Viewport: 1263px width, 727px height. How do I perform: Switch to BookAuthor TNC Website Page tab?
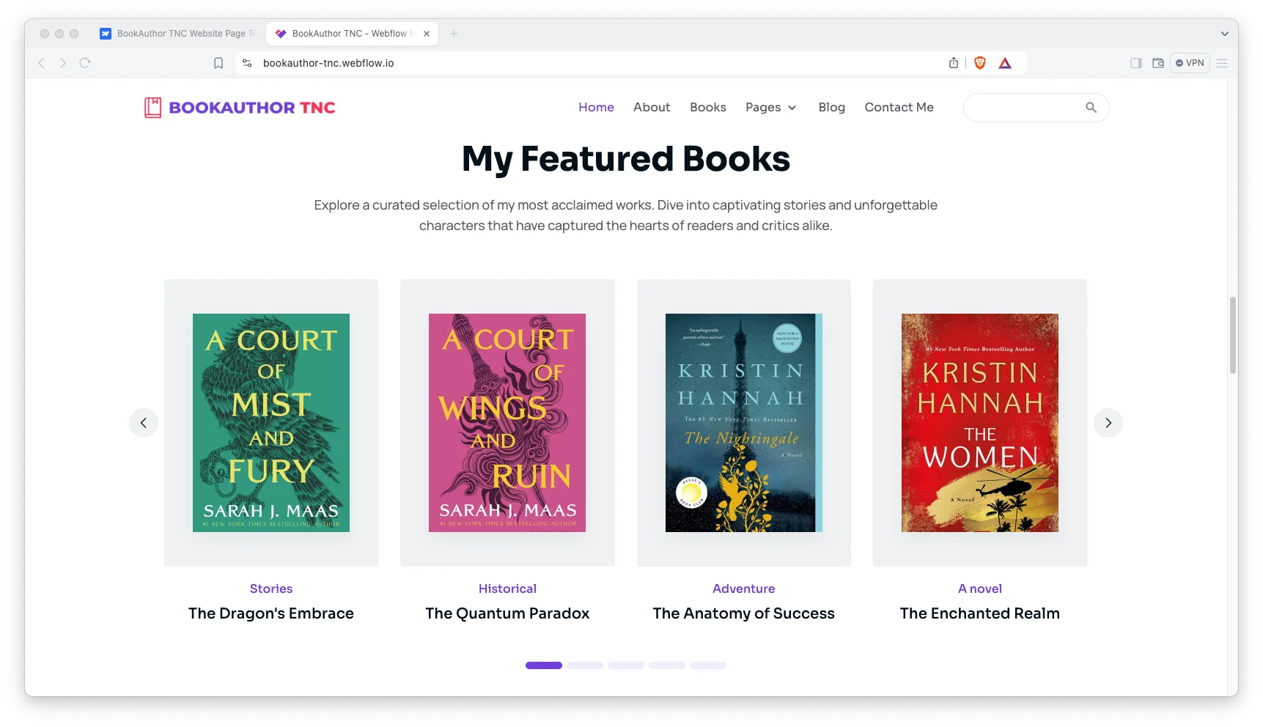(x=180, y=34)
